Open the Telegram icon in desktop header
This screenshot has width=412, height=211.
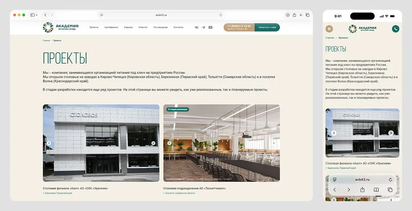[x=203, y=27]
